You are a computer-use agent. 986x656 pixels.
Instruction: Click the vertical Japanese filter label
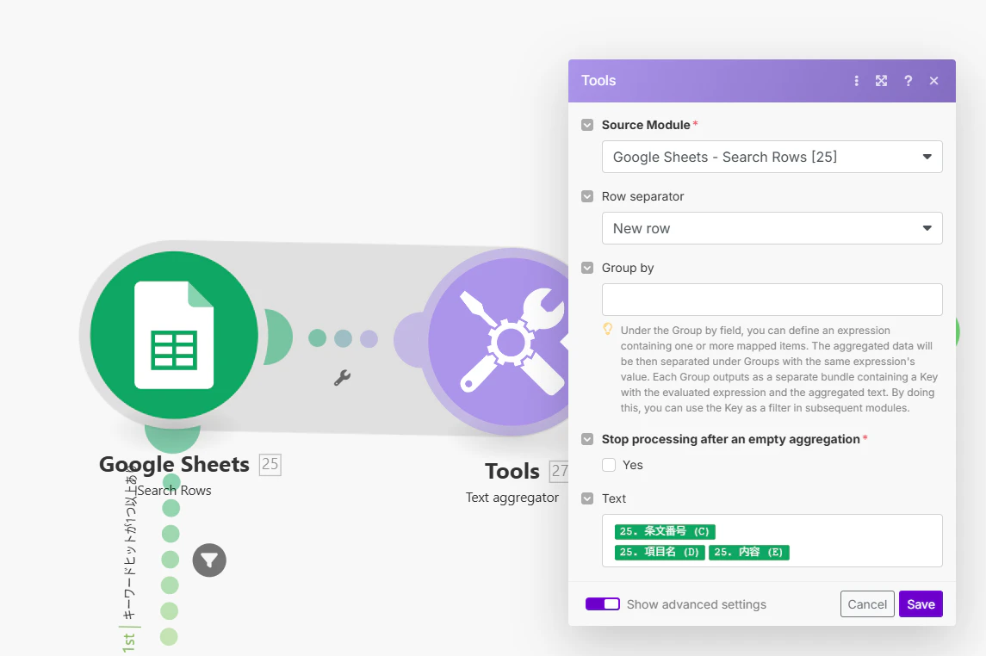coord(129,542)
